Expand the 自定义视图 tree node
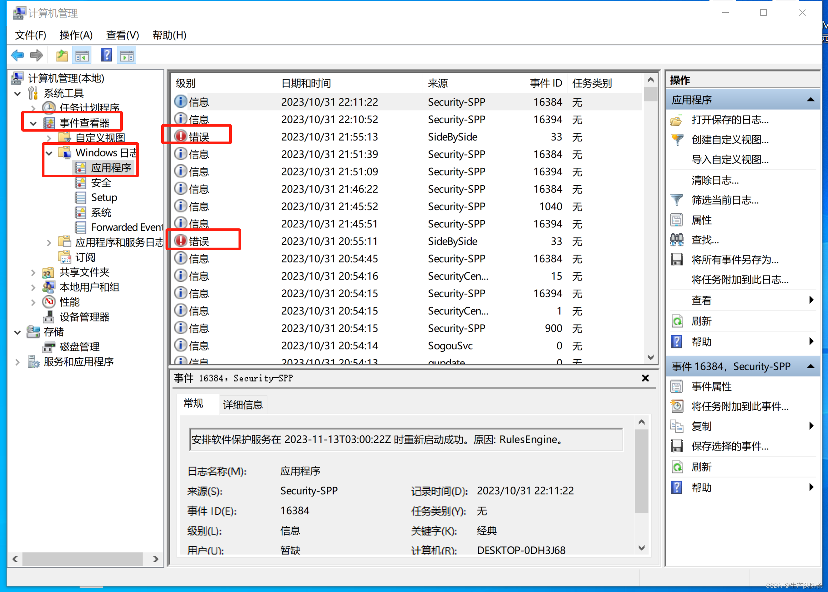Screen dimensions: 828x592 [49, 138]
